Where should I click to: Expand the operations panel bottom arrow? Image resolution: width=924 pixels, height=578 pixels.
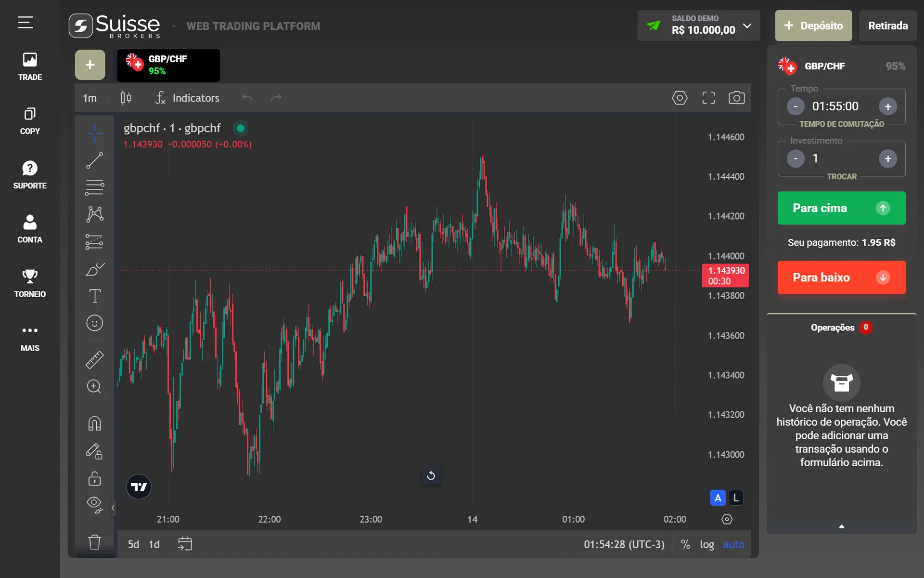pyautogui.click(x=841, y=526)
